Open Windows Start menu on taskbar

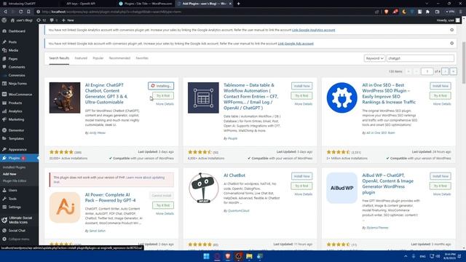click(206, 256)
